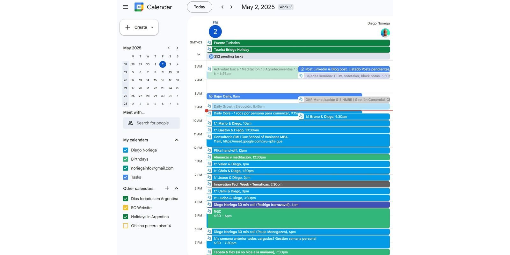Enable the Oficina pecera piso 14 calendar
This screenshot has height=255, width=510.
pyautogui.click(x=126, y=226)
